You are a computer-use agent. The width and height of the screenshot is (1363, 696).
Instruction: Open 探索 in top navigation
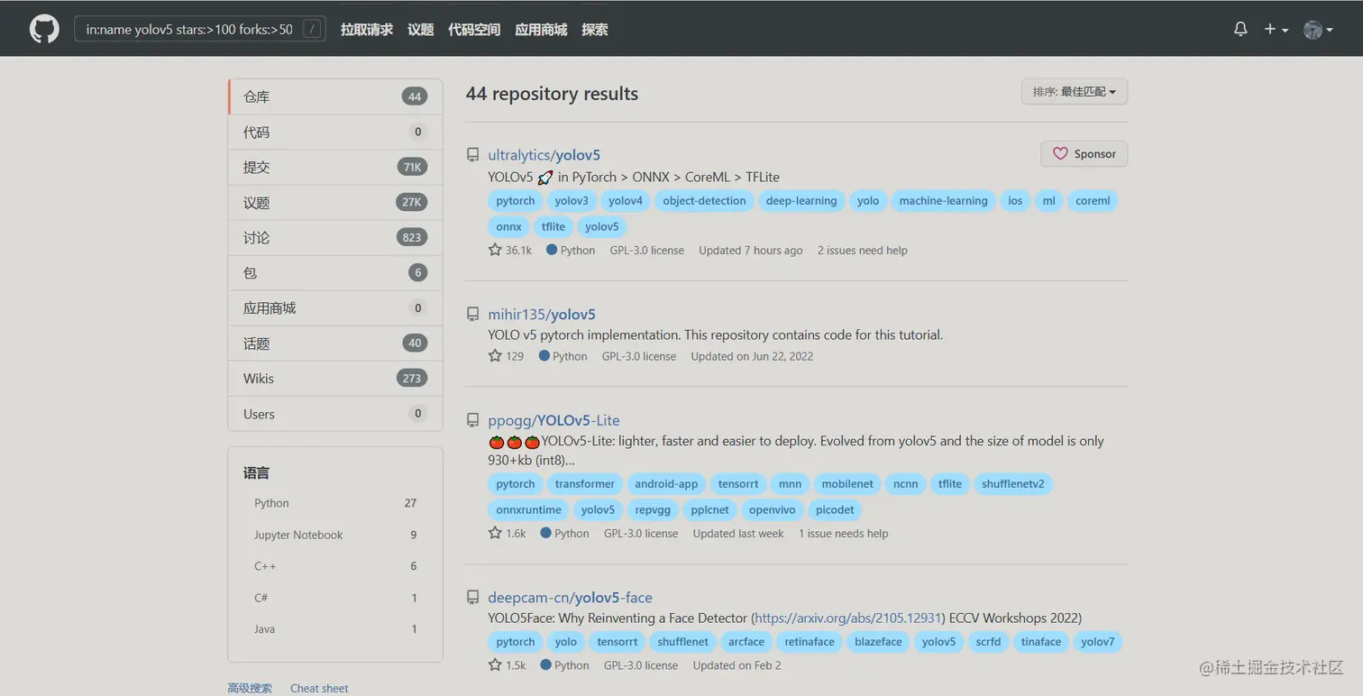pyautogui.click(x=595, y=30)
